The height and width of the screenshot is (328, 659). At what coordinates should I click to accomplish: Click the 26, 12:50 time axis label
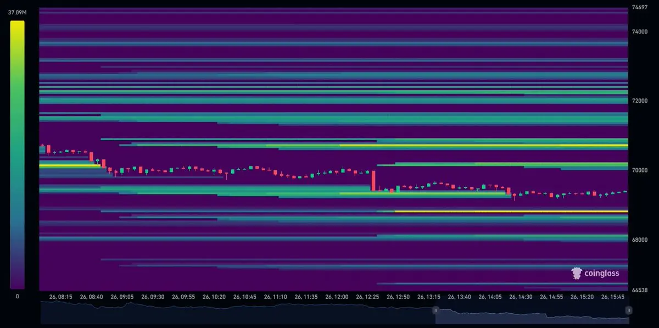tap(398, 297)
